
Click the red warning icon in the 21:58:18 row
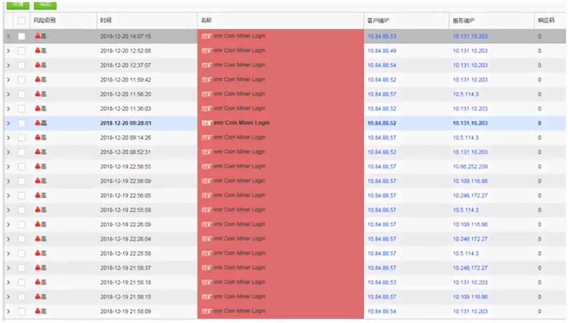pos(38,282)
